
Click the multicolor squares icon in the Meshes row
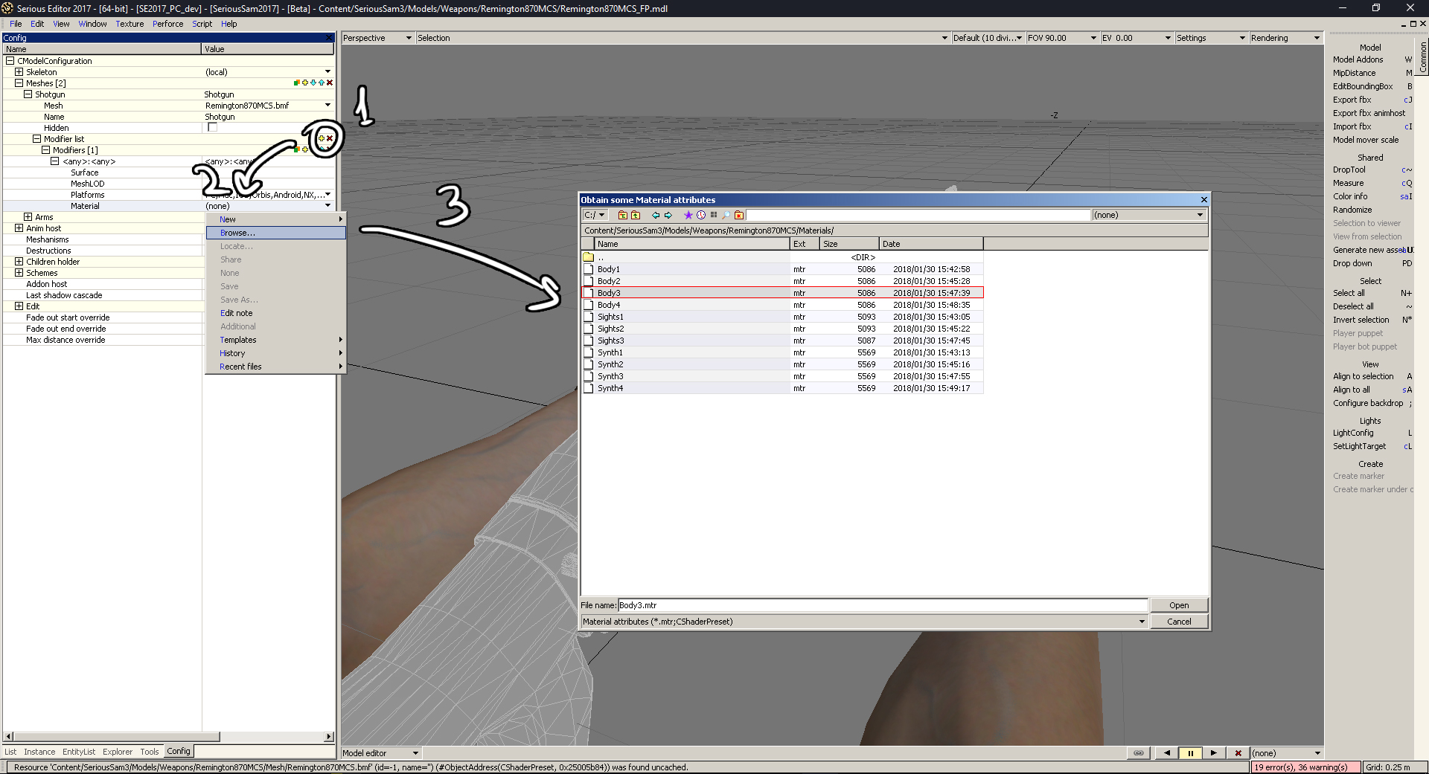[297, 83]
